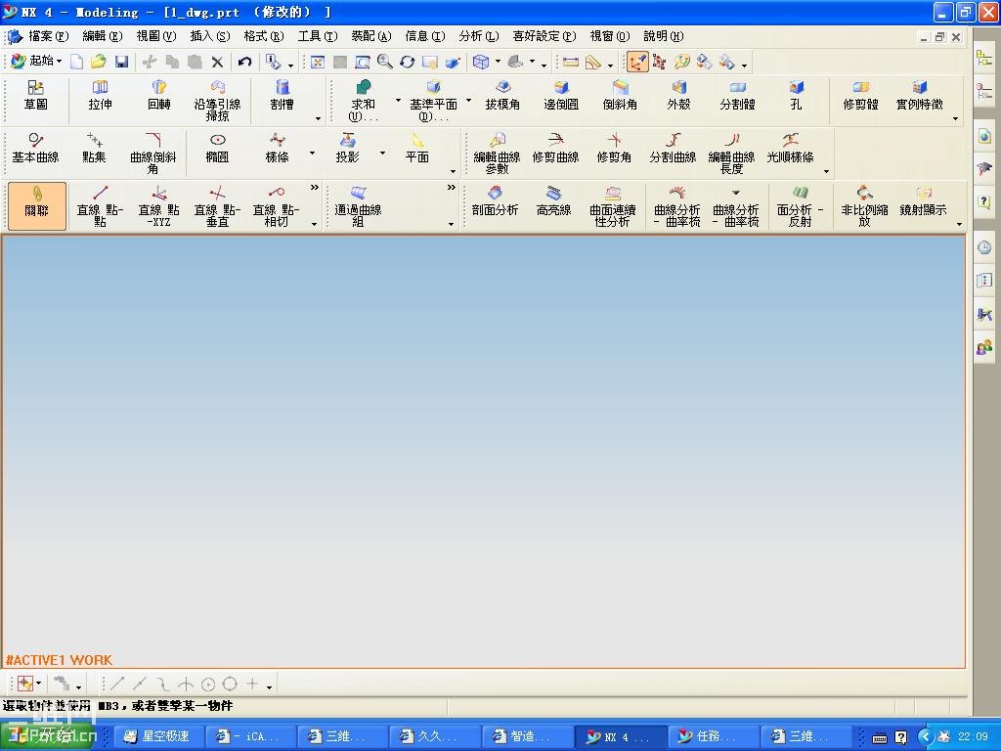Click the 拔模角 draft tool
Image resolution: width=1001 pixels, height=751 pixels.
502,96
